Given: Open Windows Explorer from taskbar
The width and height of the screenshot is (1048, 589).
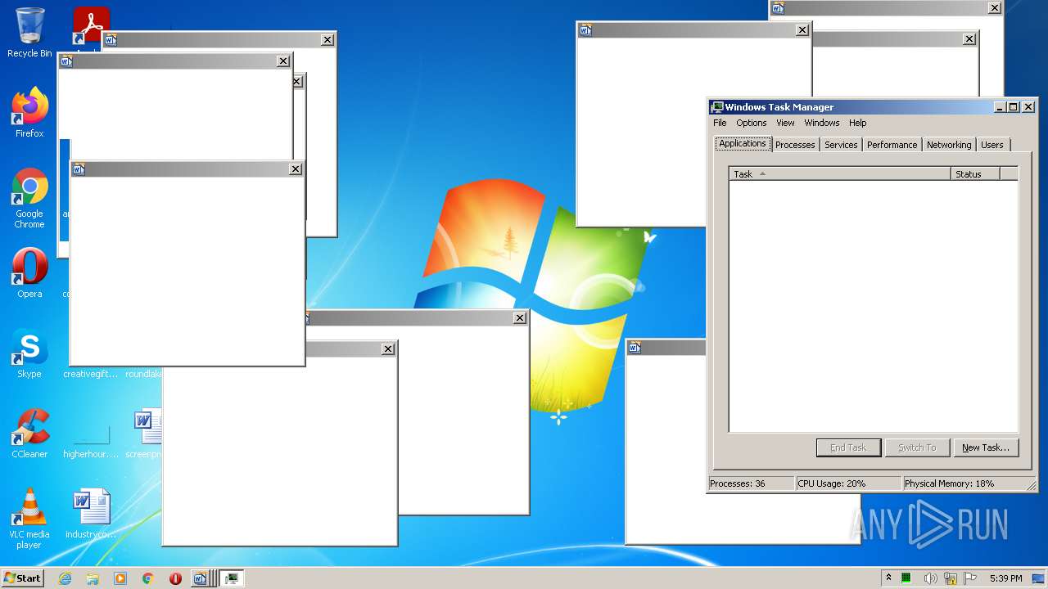Looking at the screenshot, I should tap(93, 578).
